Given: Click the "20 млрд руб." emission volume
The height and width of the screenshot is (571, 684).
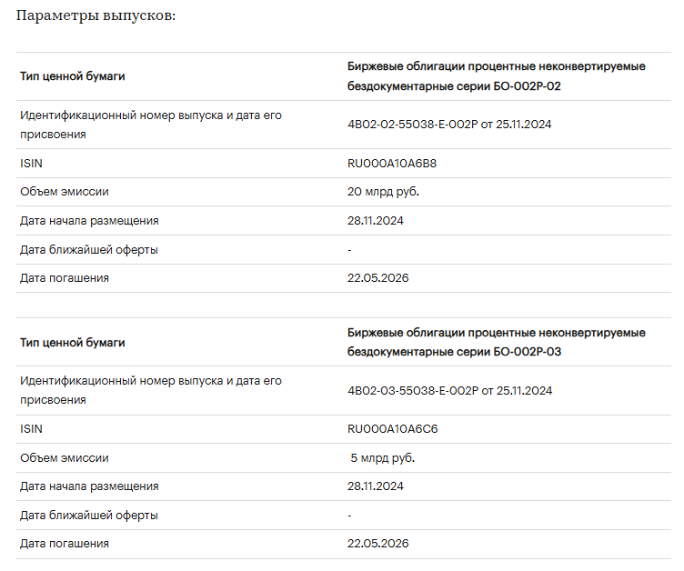Looking at the screenshot, I should 383,192.
